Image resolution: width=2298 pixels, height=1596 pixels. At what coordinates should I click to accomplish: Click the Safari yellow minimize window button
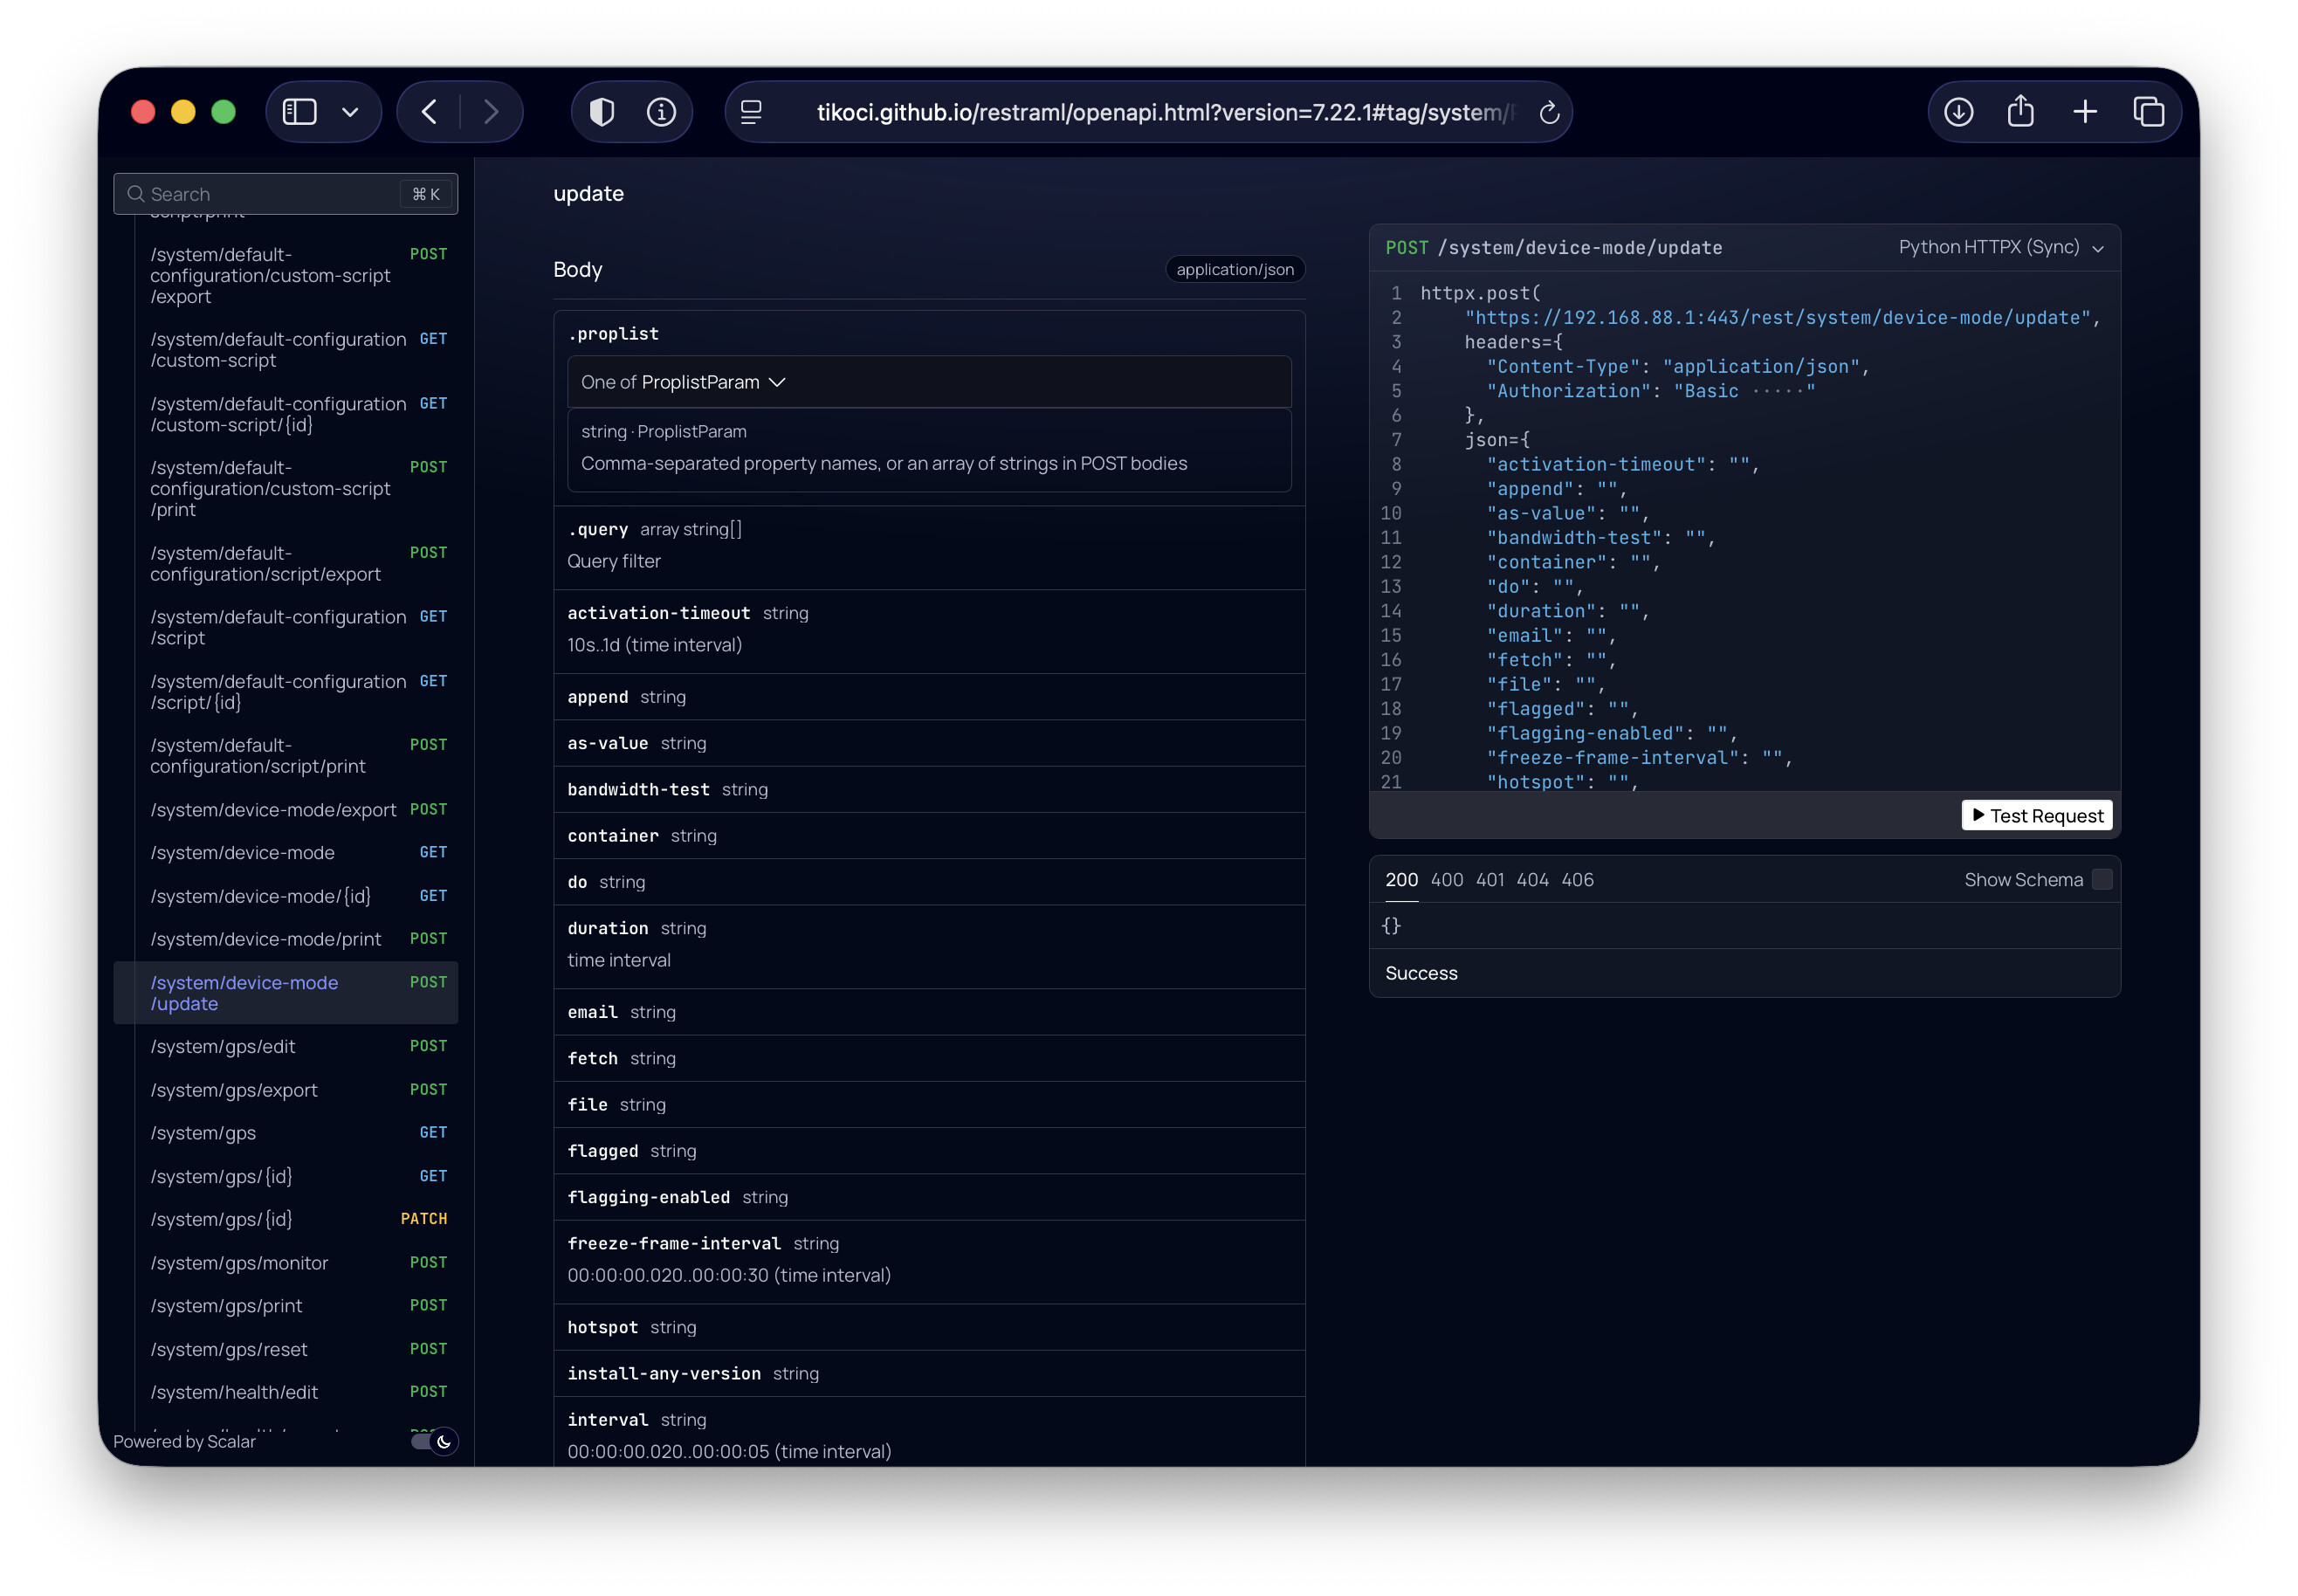183,112
